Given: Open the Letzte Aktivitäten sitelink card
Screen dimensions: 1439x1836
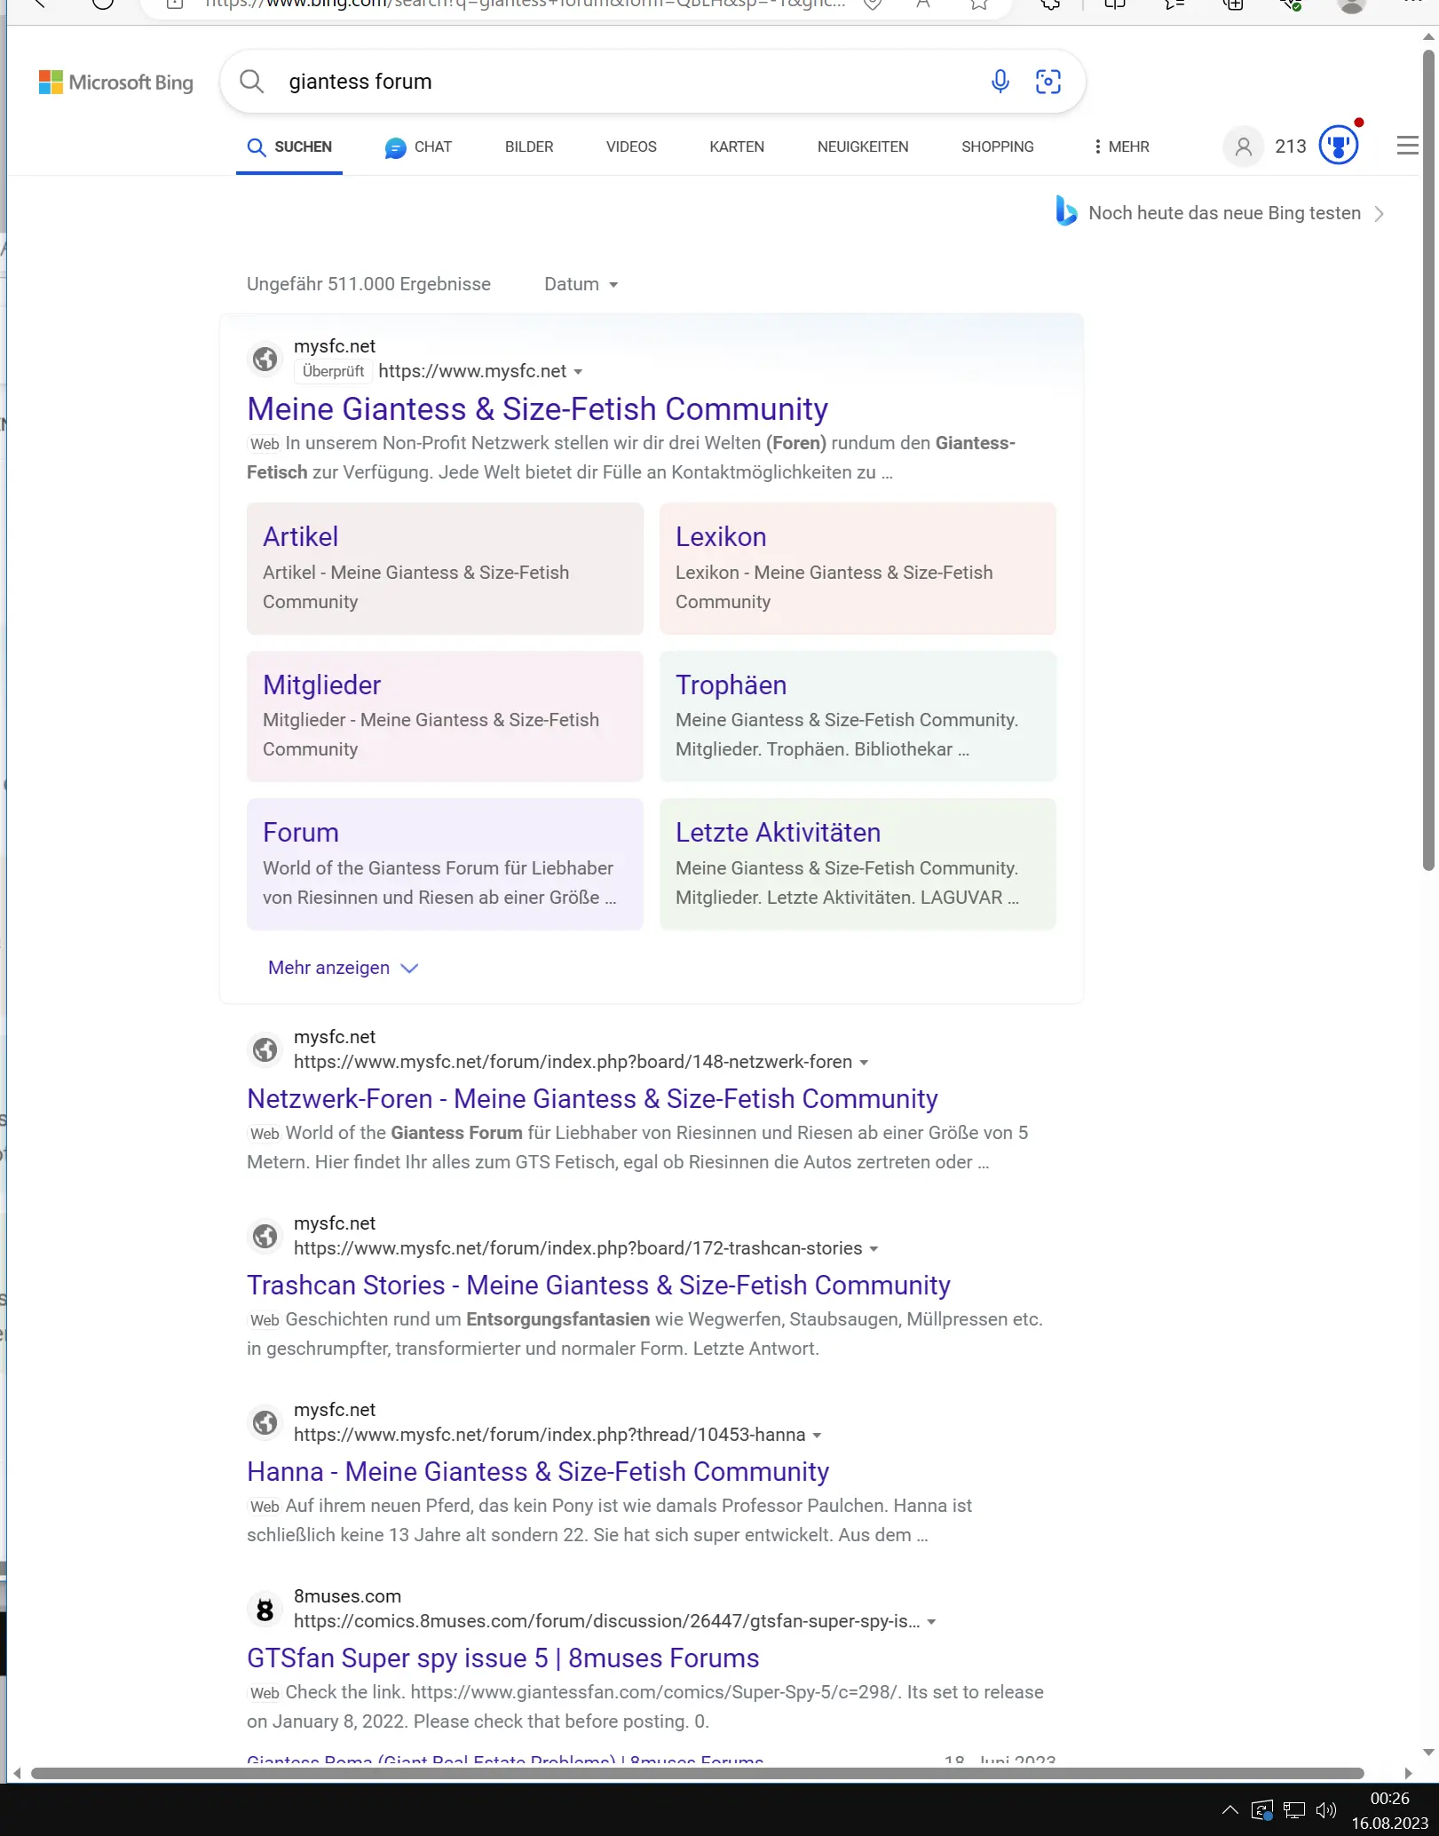Looking at the screenshot, I should point(858,864).
